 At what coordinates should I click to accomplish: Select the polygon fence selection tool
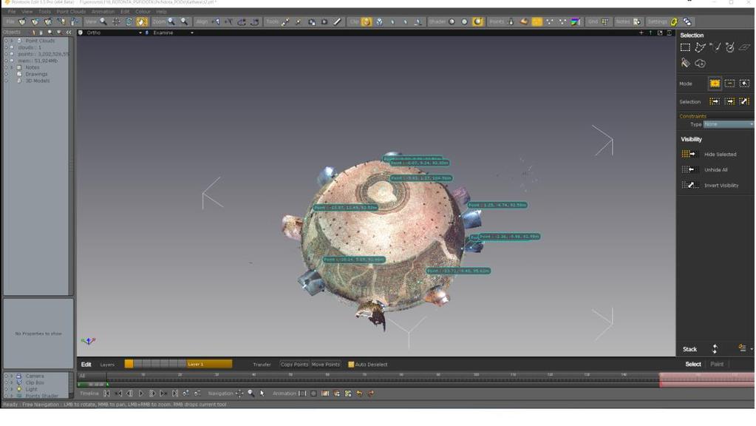[700, 47]
